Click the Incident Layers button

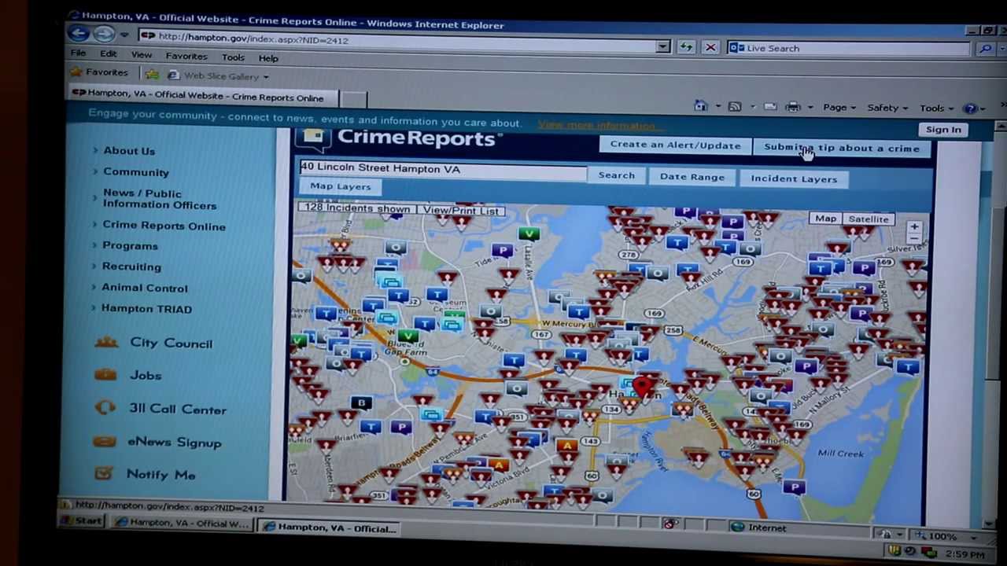tap(794, 178)
